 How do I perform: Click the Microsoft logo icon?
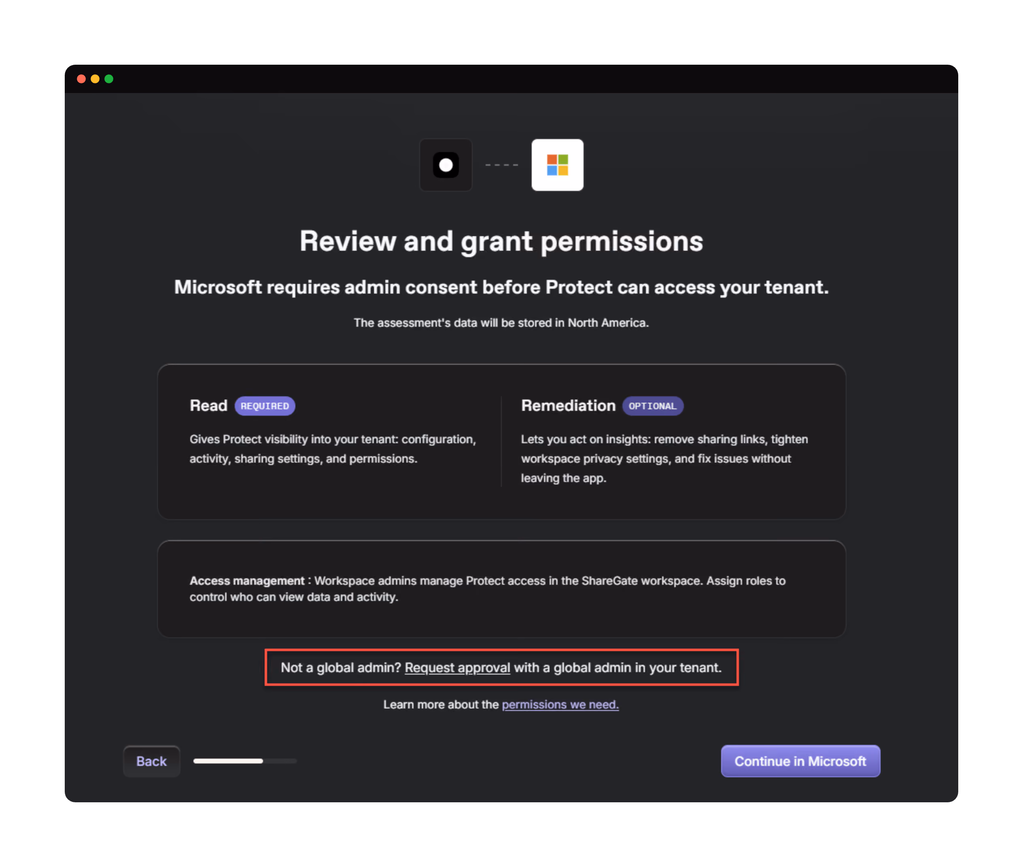click(557, 165)
